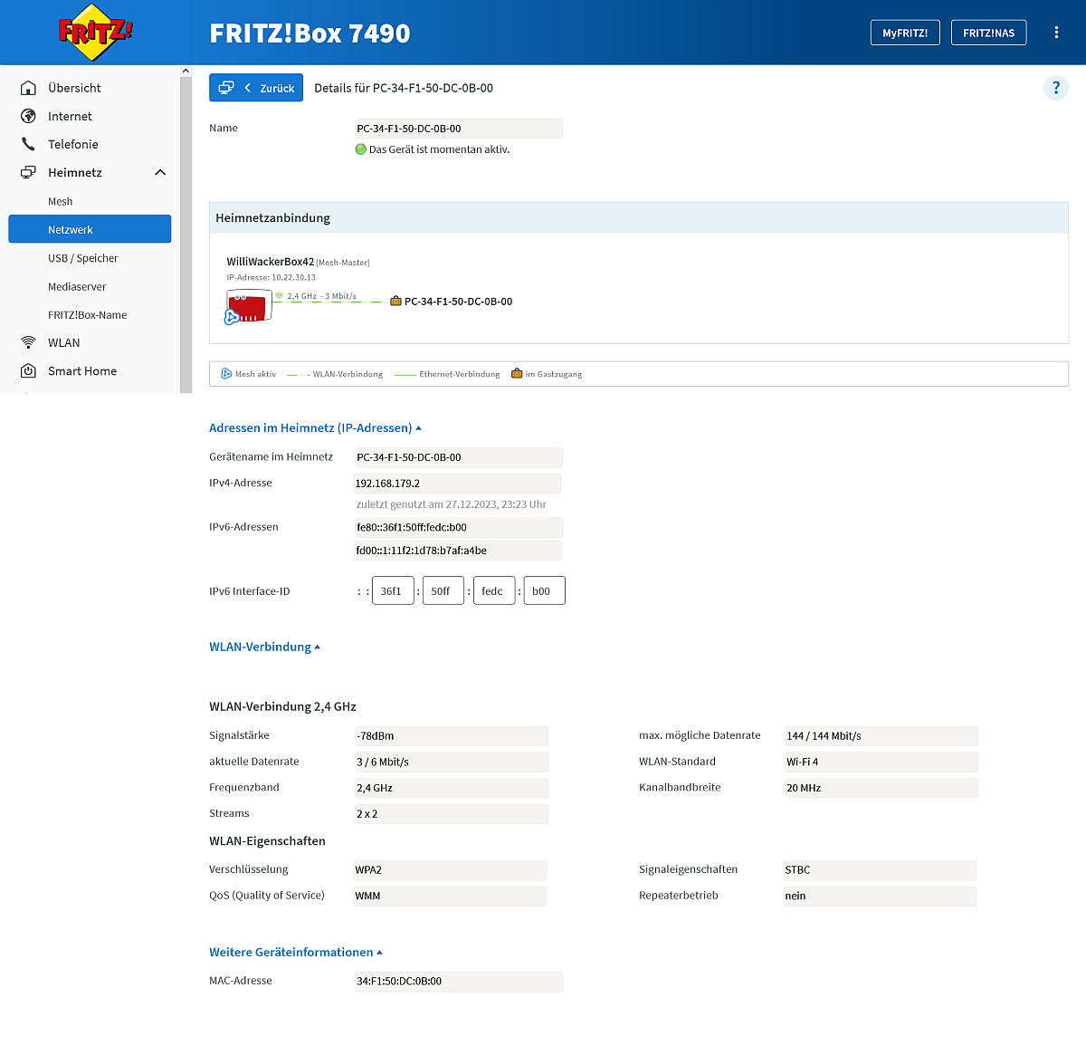Collapse Weitere Geräteinformationen section

click(295, 952)
